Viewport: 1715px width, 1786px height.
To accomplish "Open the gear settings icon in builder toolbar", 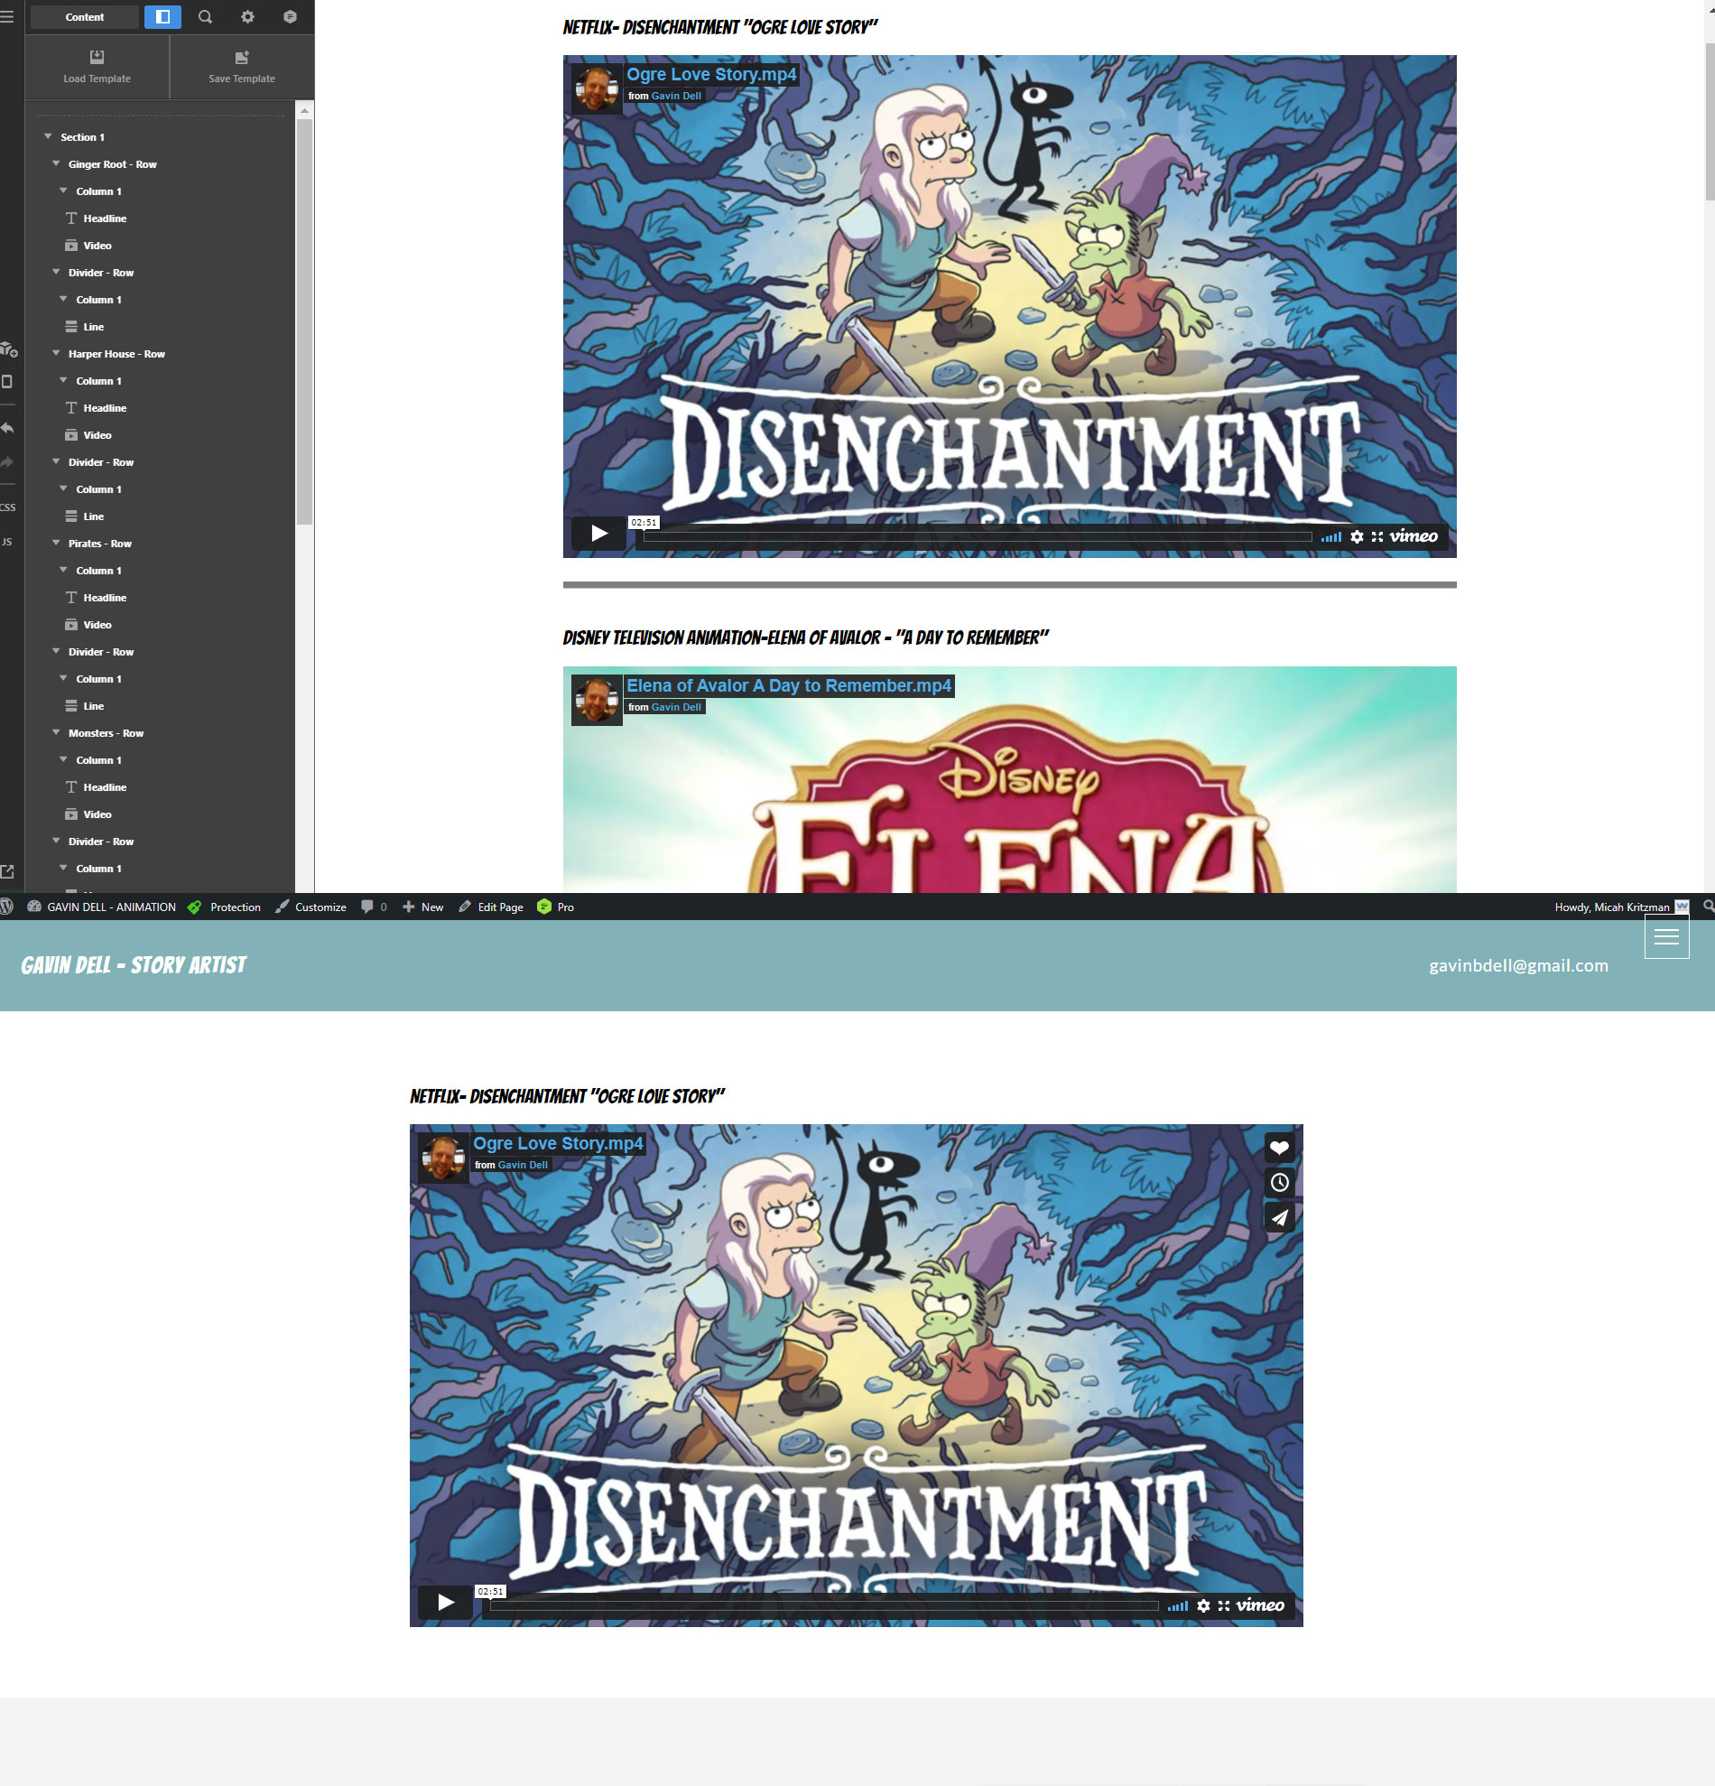I will (246, 17).
